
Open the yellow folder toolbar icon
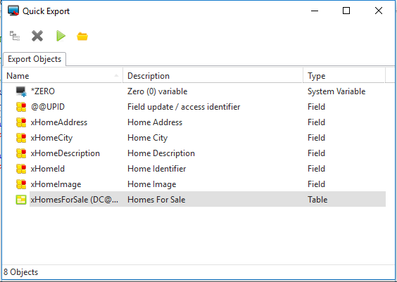pyautogui.click(x=82, y=36)
